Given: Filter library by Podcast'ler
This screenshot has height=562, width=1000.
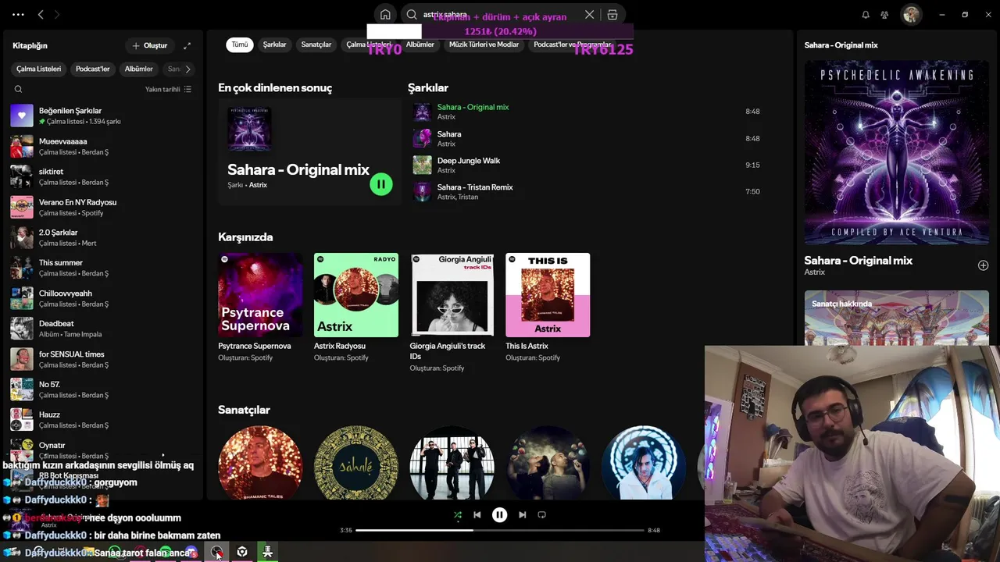Looking at the screenshot, I should (92, 69).
